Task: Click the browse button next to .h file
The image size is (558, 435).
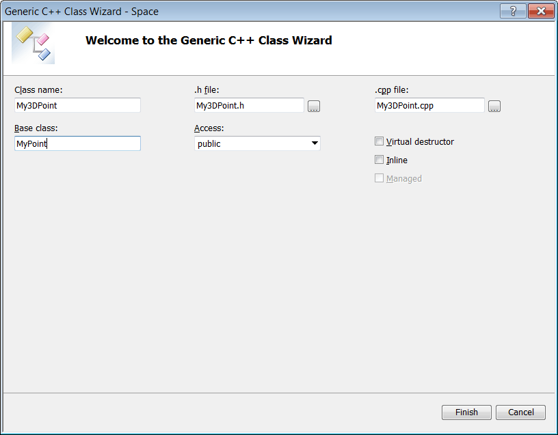Action: [313, 107]
